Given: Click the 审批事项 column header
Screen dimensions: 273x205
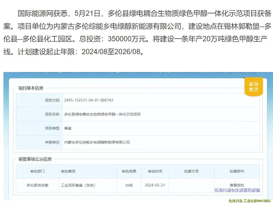Looking at the screenshot, I should tap(68, 171).
